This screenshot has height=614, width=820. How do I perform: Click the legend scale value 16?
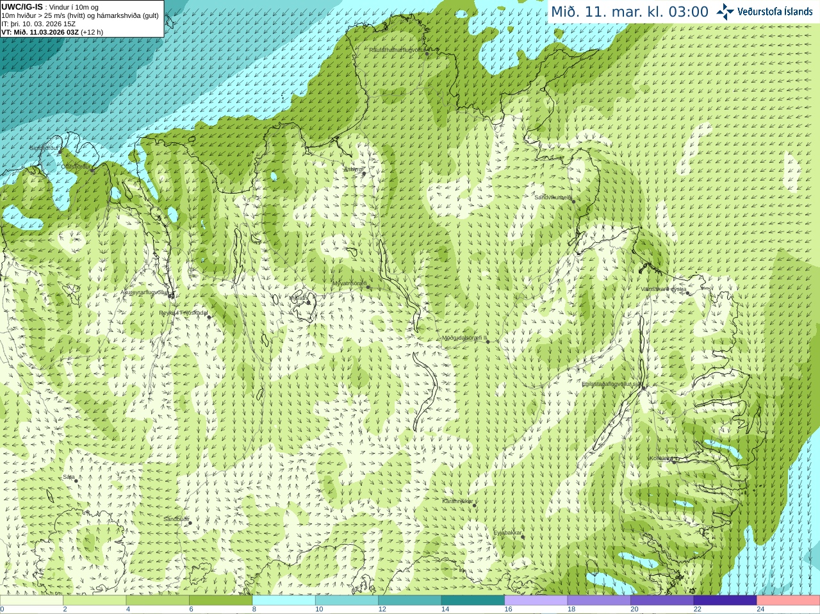[x=509, y=610]
